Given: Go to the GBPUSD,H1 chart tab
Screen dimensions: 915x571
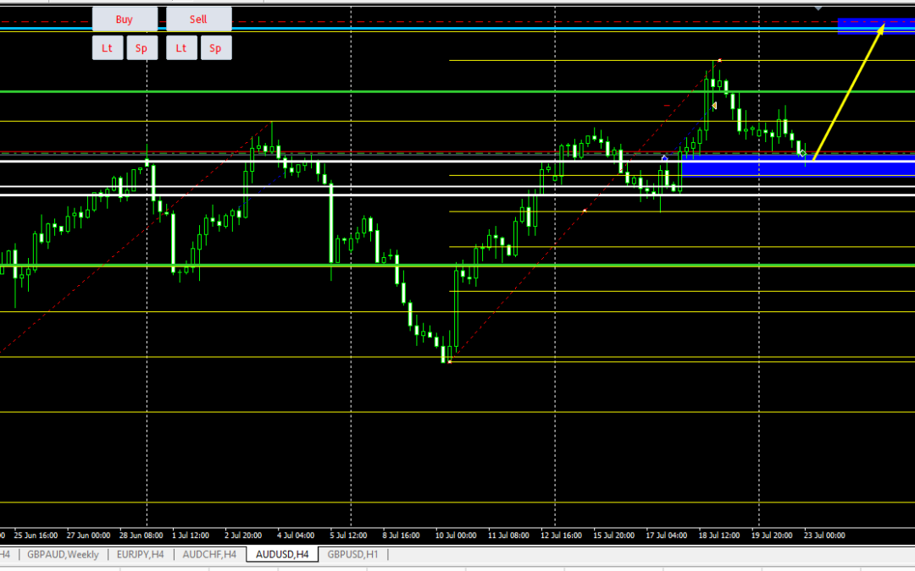Looking at the screenshot, I should pyautogui.click(x=353, y=555).
